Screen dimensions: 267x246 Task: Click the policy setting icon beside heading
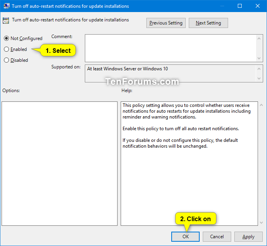pyautogui.click(x=6, y=21)
